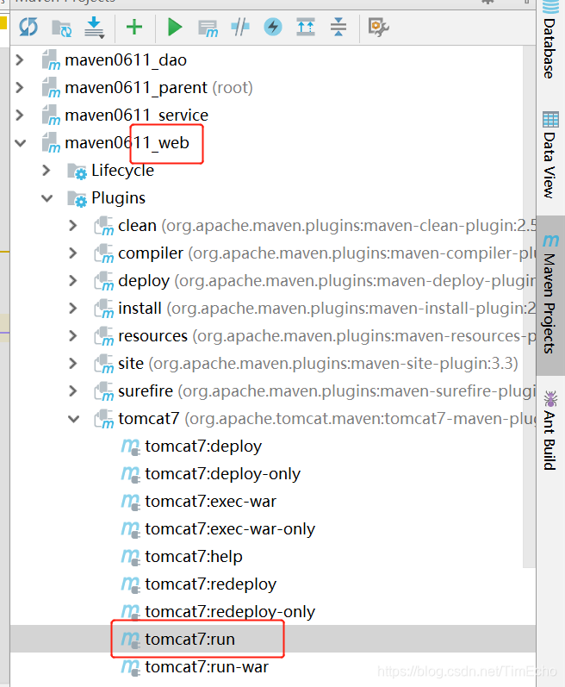Click the Ant Build spider icon
Viewport: 565px width, 687px height.
(550, 398)
